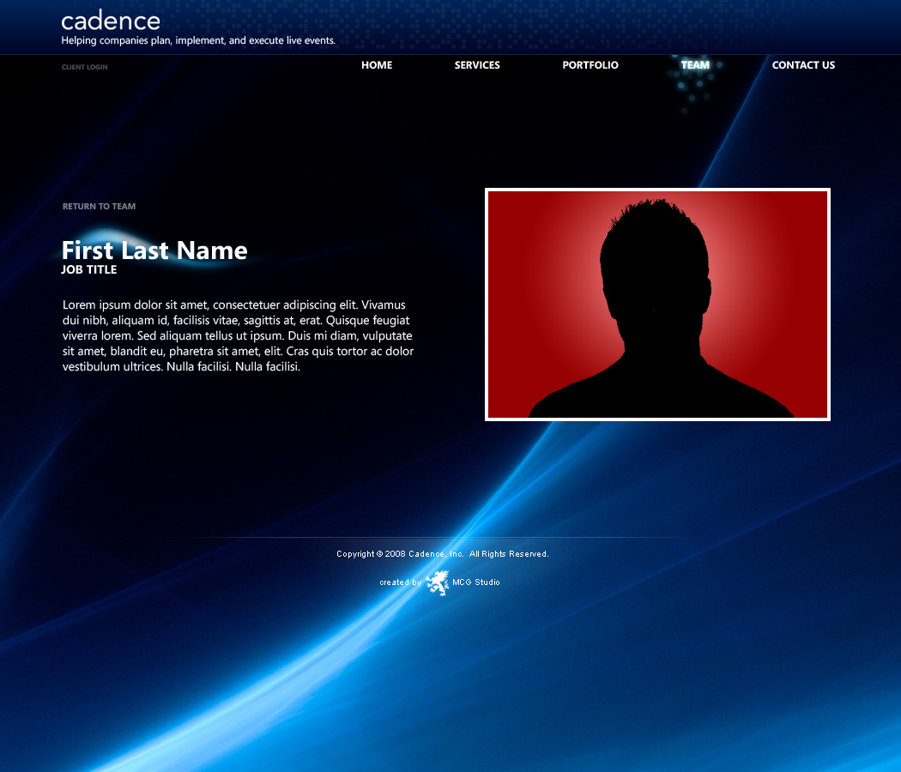901x772 pixels.
Task: Open the Contact Us page
Action: click(x=803, y=65)
